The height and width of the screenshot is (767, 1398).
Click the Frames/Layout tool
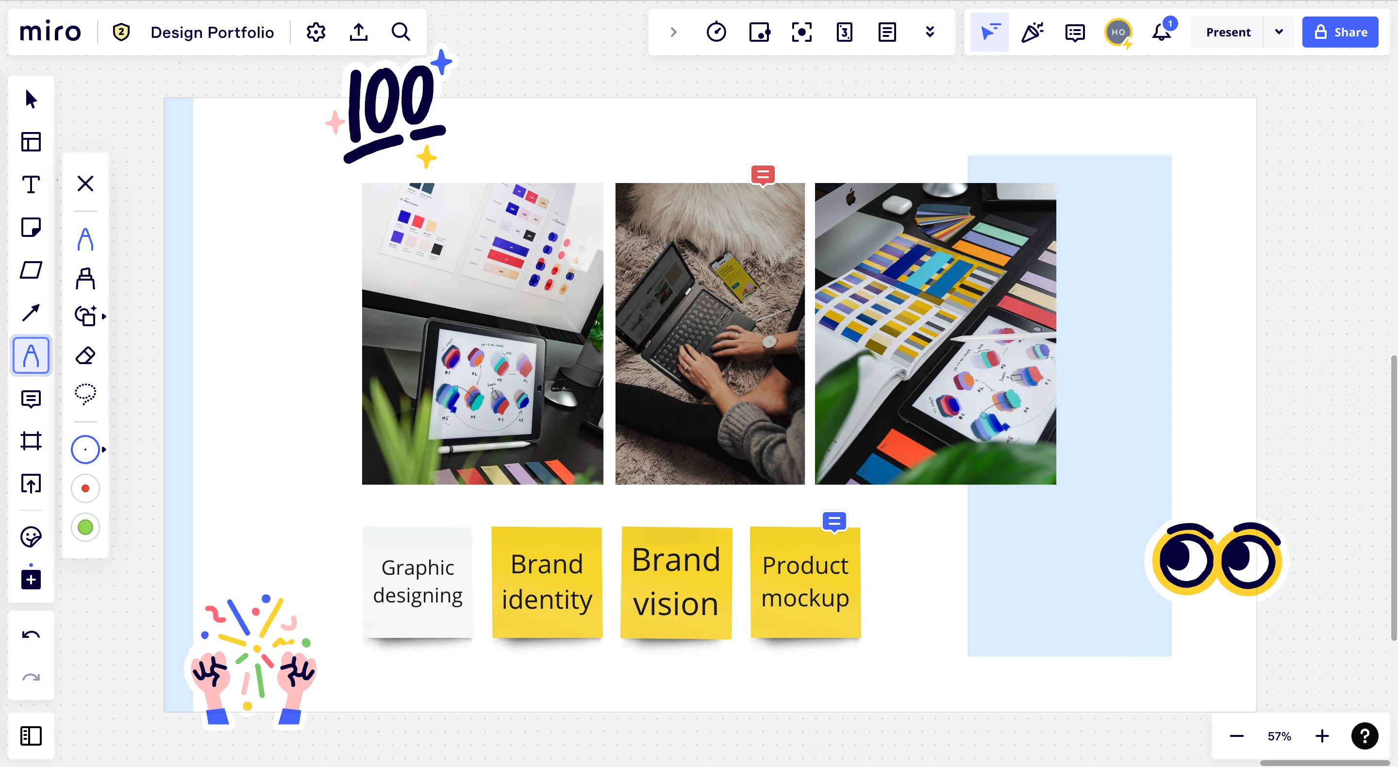click(x=31, y=441)
